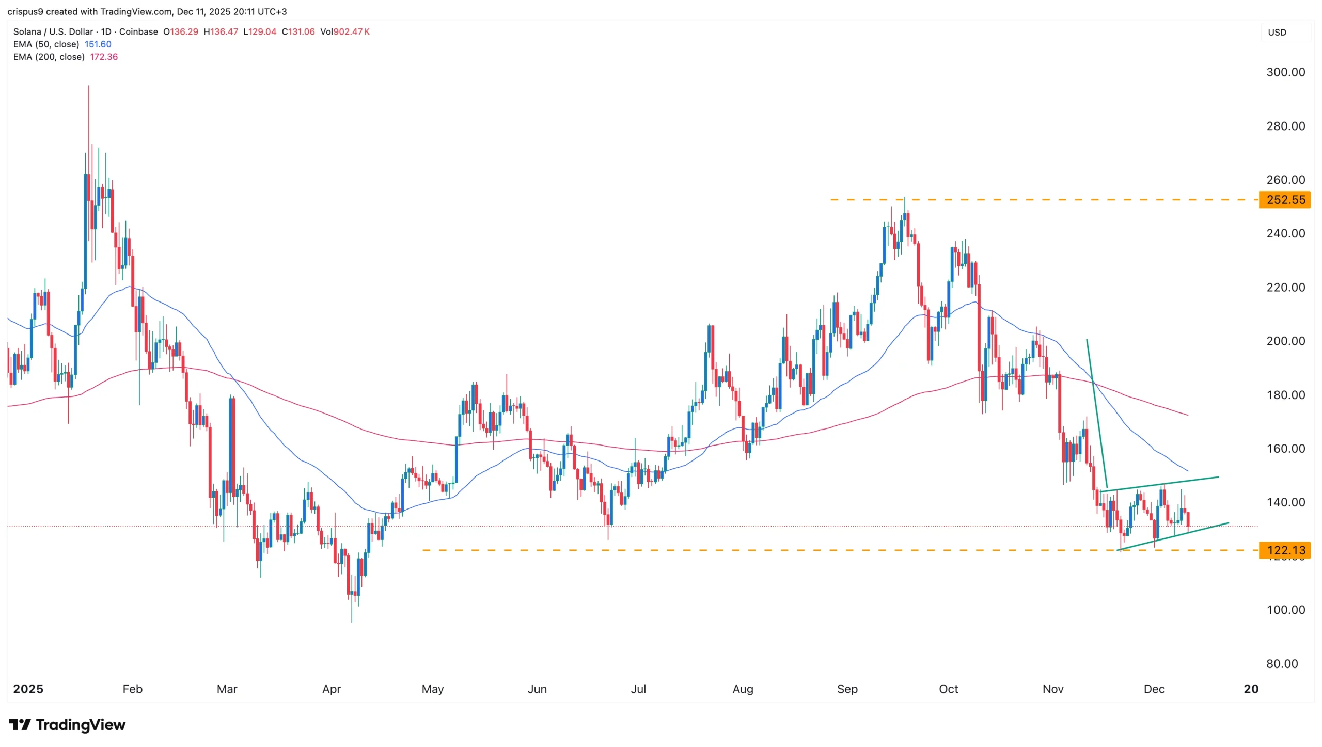
Task: Click the Sep marker on time axis
Action: point(847,689)
